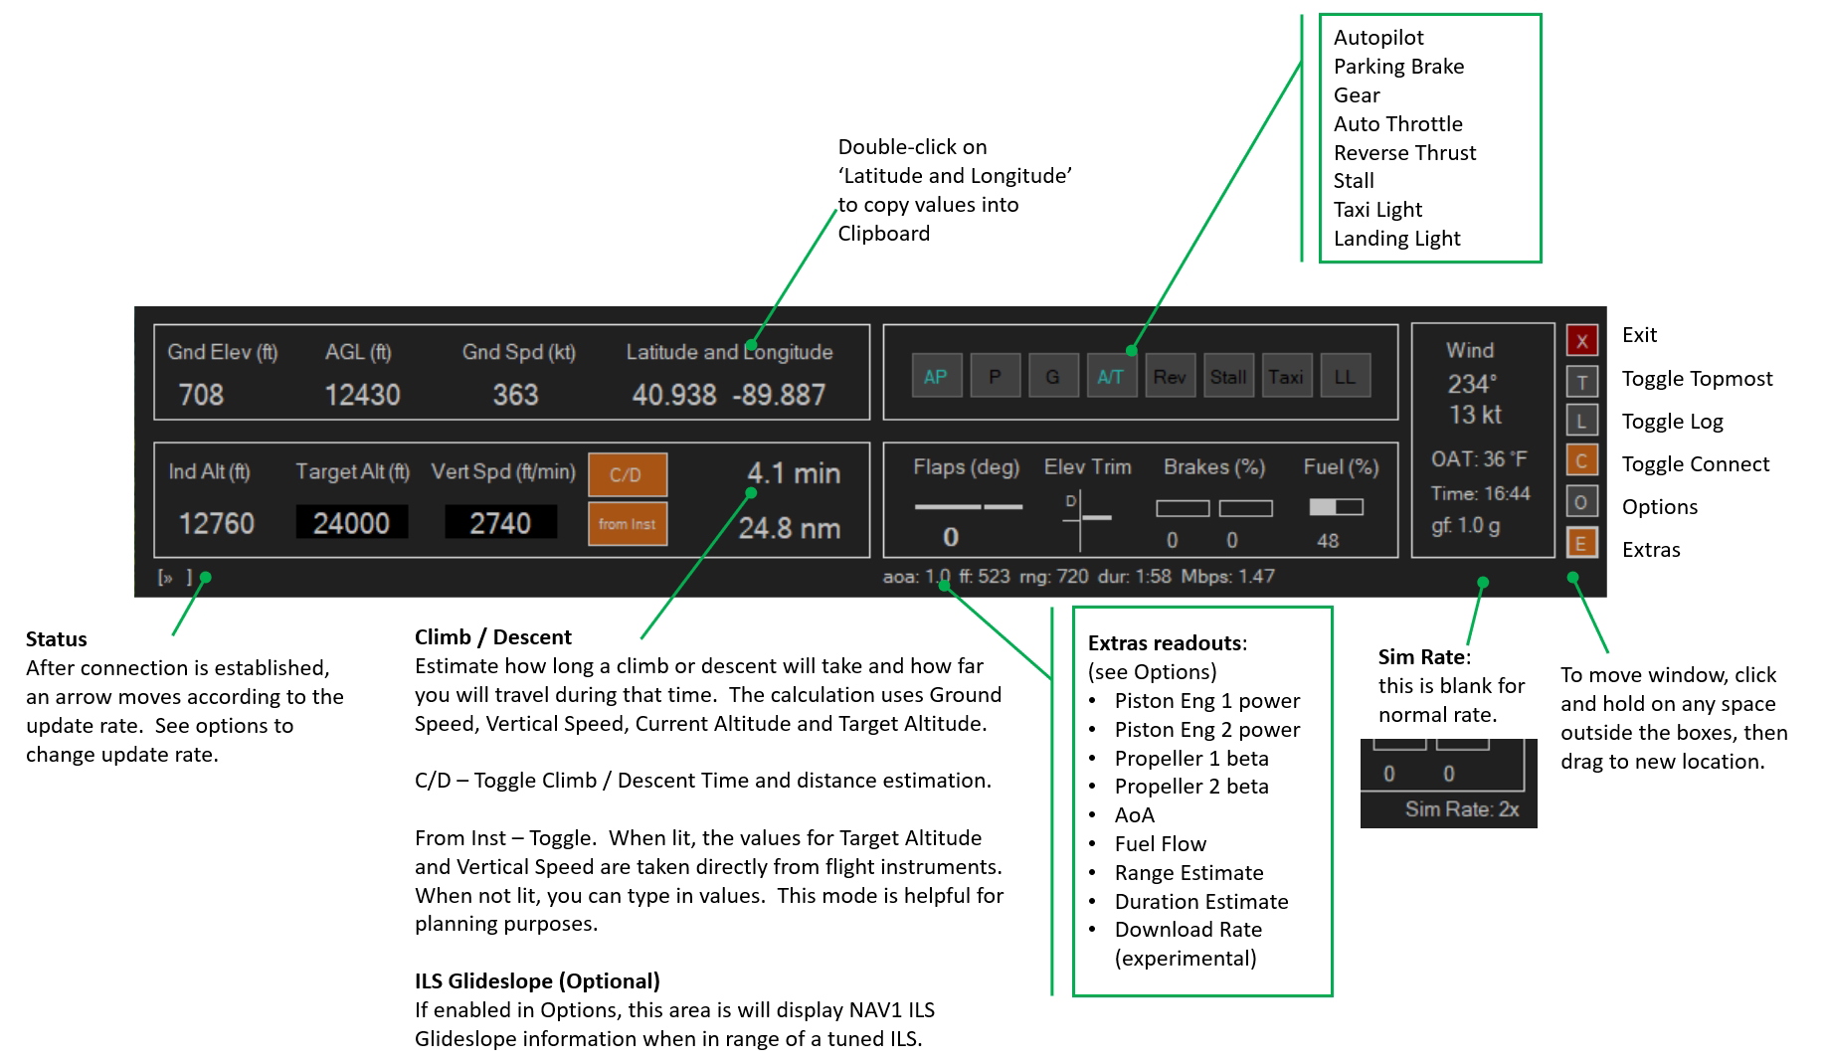Click the Wind panel heading
Viewport: 1827px width, 1064px height.
coord(1470,350)
